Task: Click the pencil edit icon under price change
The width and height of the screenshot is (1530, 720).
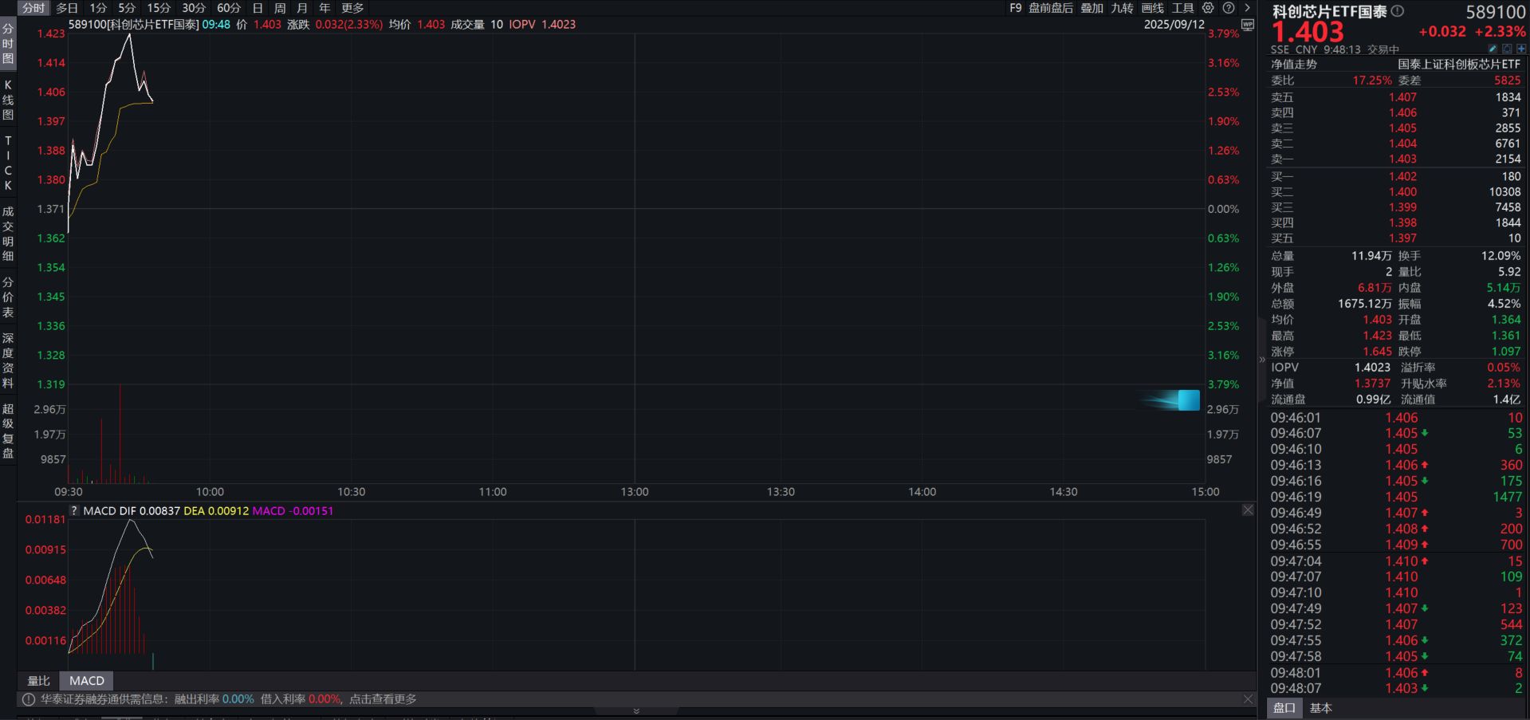Action: [x=1493, y=49]
